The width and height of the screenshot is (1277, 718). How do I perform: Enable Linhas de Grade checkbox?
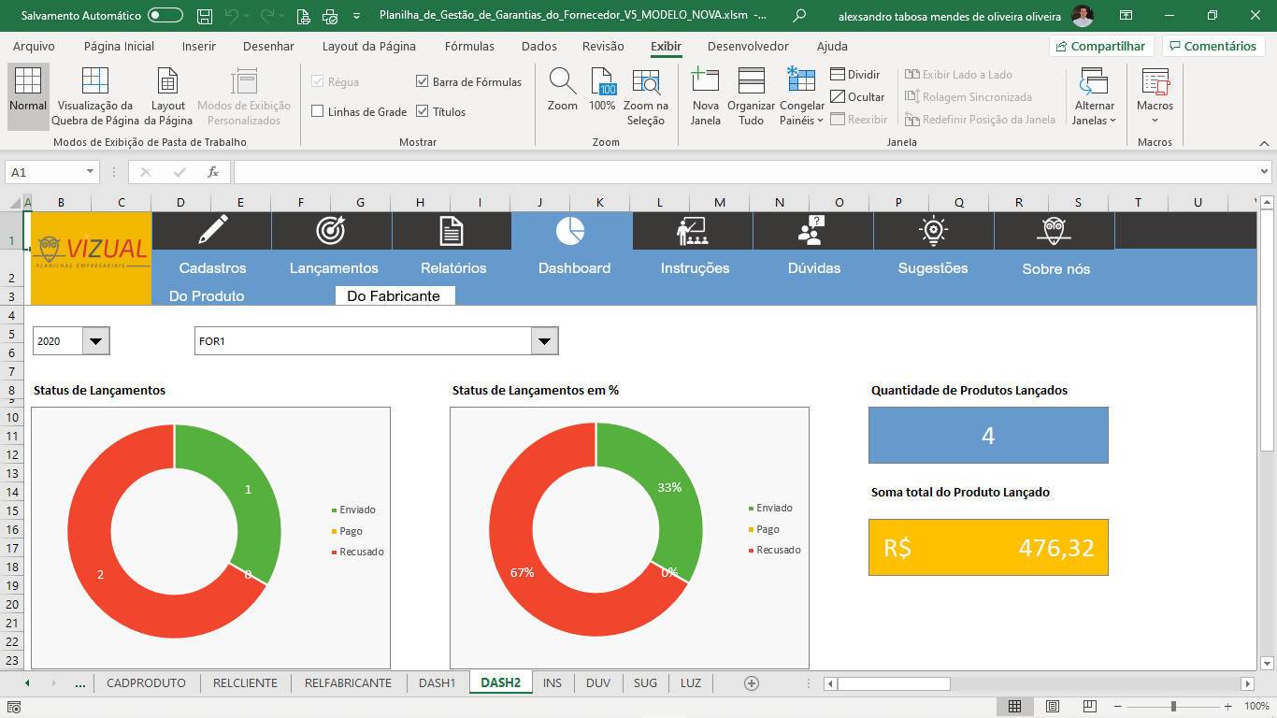tap(318, 111)
